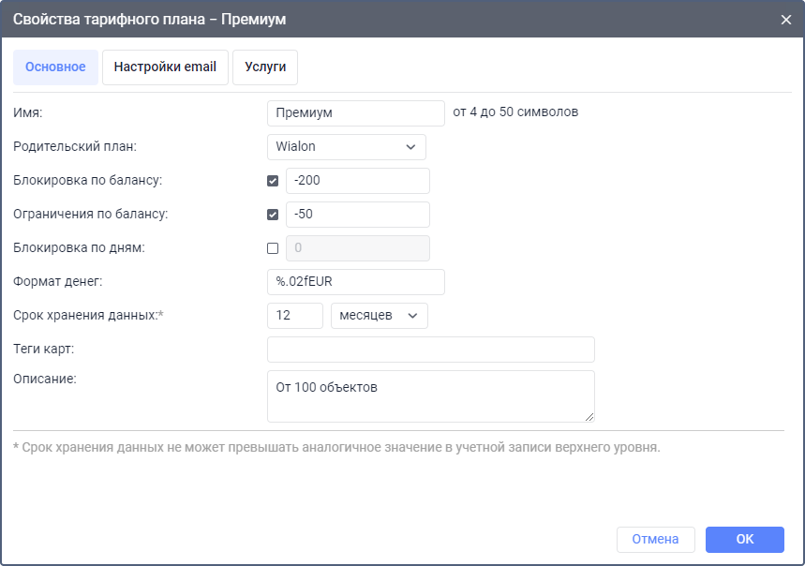
Task: Open the месяцев units dropdown
Action: click(379, 316)
